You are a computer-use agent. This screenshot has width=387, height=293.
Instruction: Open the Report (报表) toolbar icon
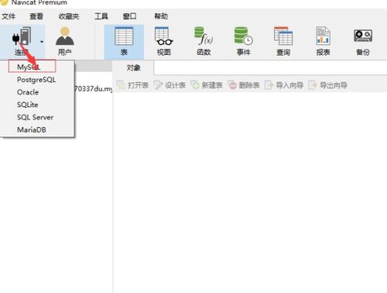[x=323, y=41]
